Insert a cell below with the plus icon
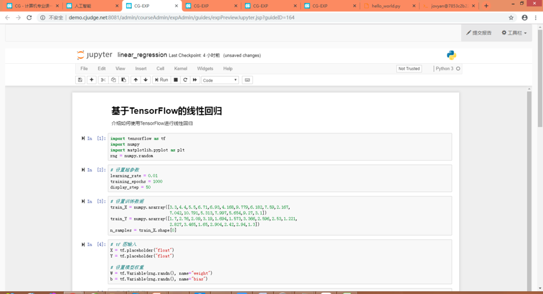The height and width of the screenshot is (294, 543). click(91, 80)
